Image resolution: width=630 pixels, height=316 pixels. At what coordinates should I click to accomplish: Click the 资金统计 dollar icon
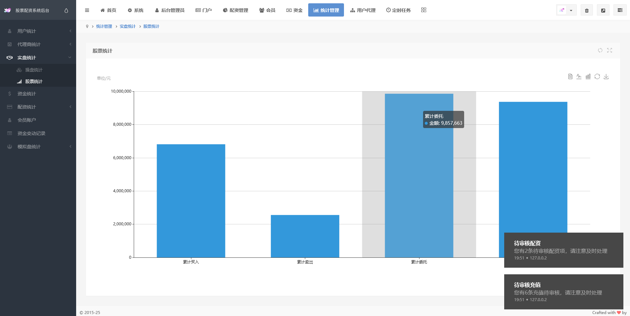[10, 94]
